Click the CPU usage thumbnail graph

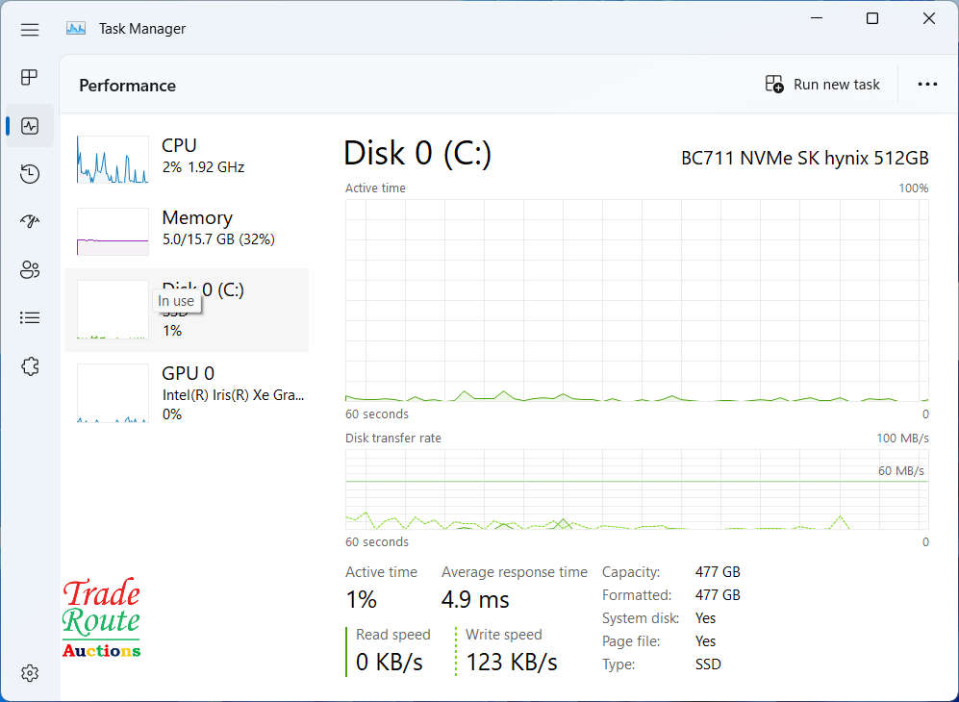pos(113,160)
